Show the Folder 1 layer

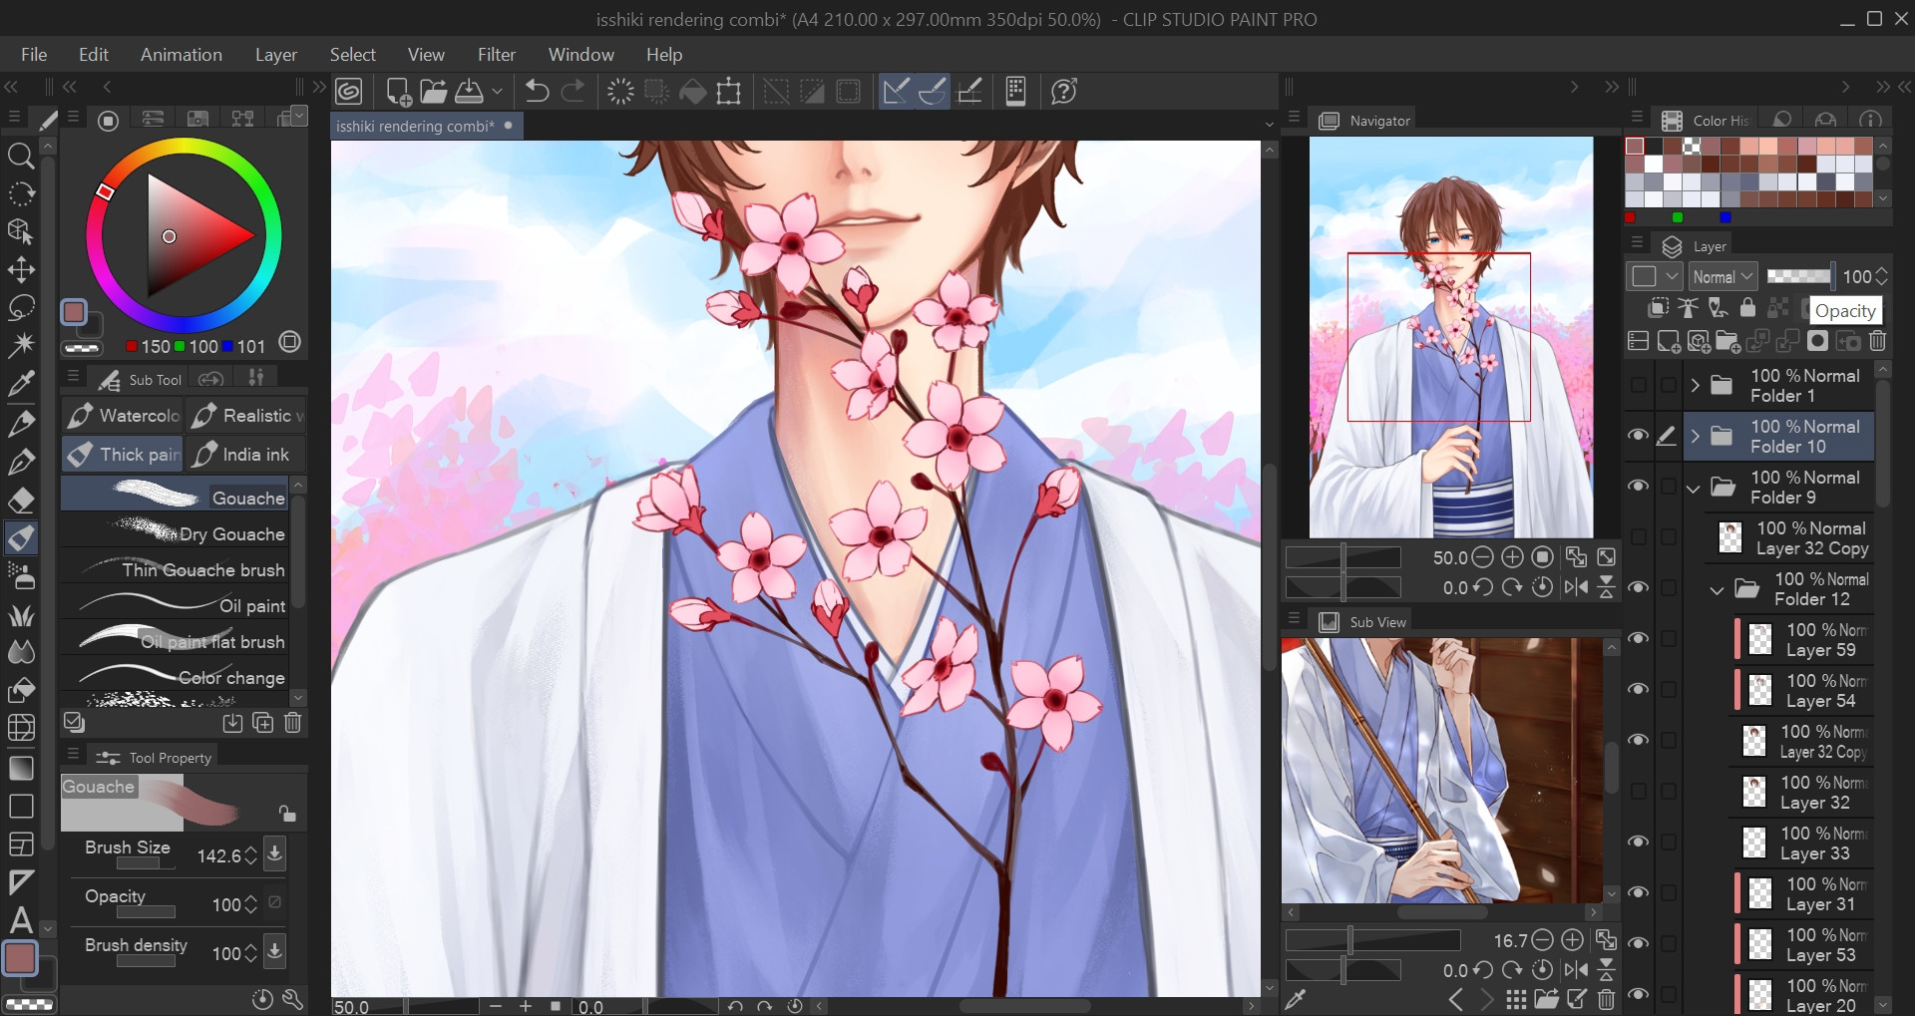tap(1638, 385)
